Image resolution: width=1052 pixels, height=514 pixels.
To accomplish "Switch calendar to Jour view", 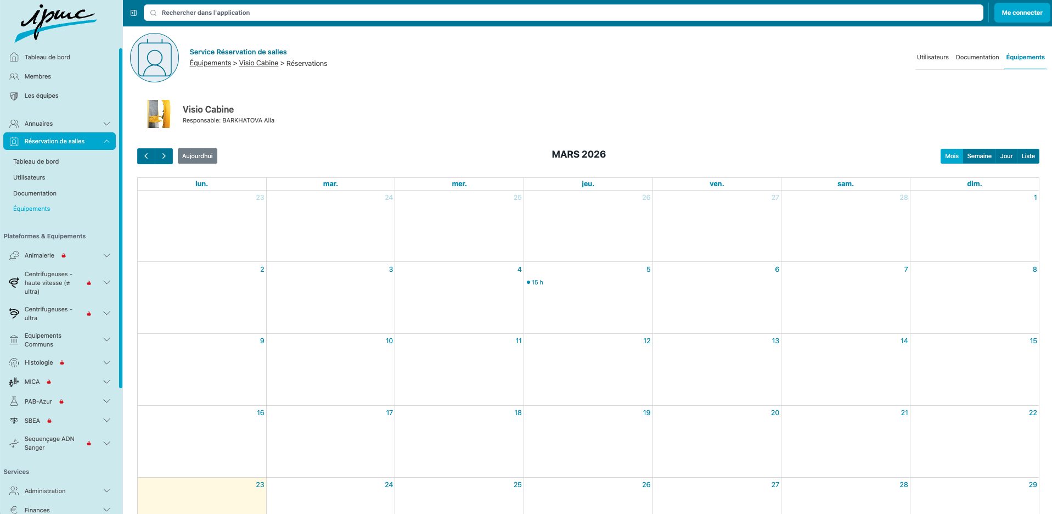I will pyautogui.click(x=1006, y=156).
